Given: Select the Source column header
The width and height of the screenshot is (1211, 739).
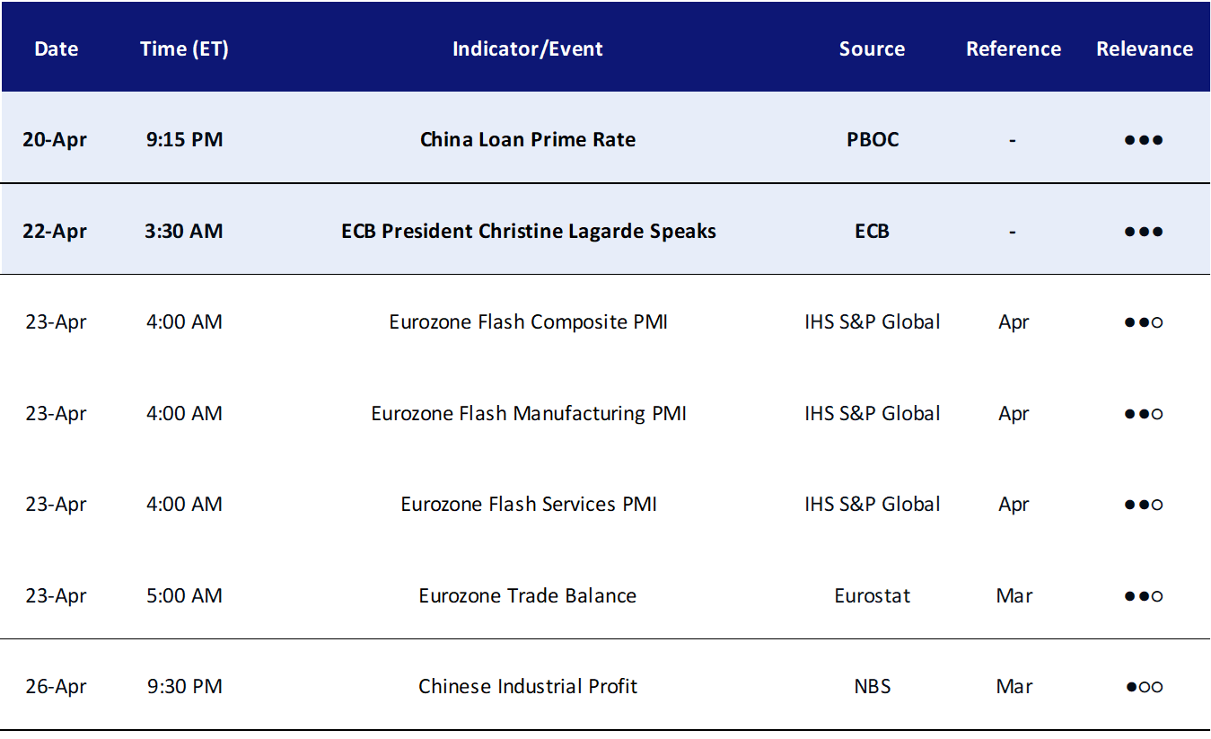Looking at the screenshot, I should (x=872, y=48).
